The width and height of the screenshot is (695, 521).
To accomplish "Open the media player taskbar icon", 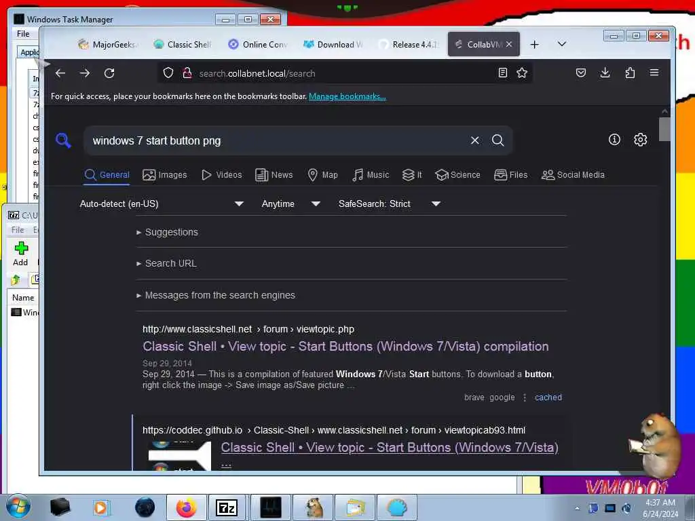I will [x=100, y=507].
